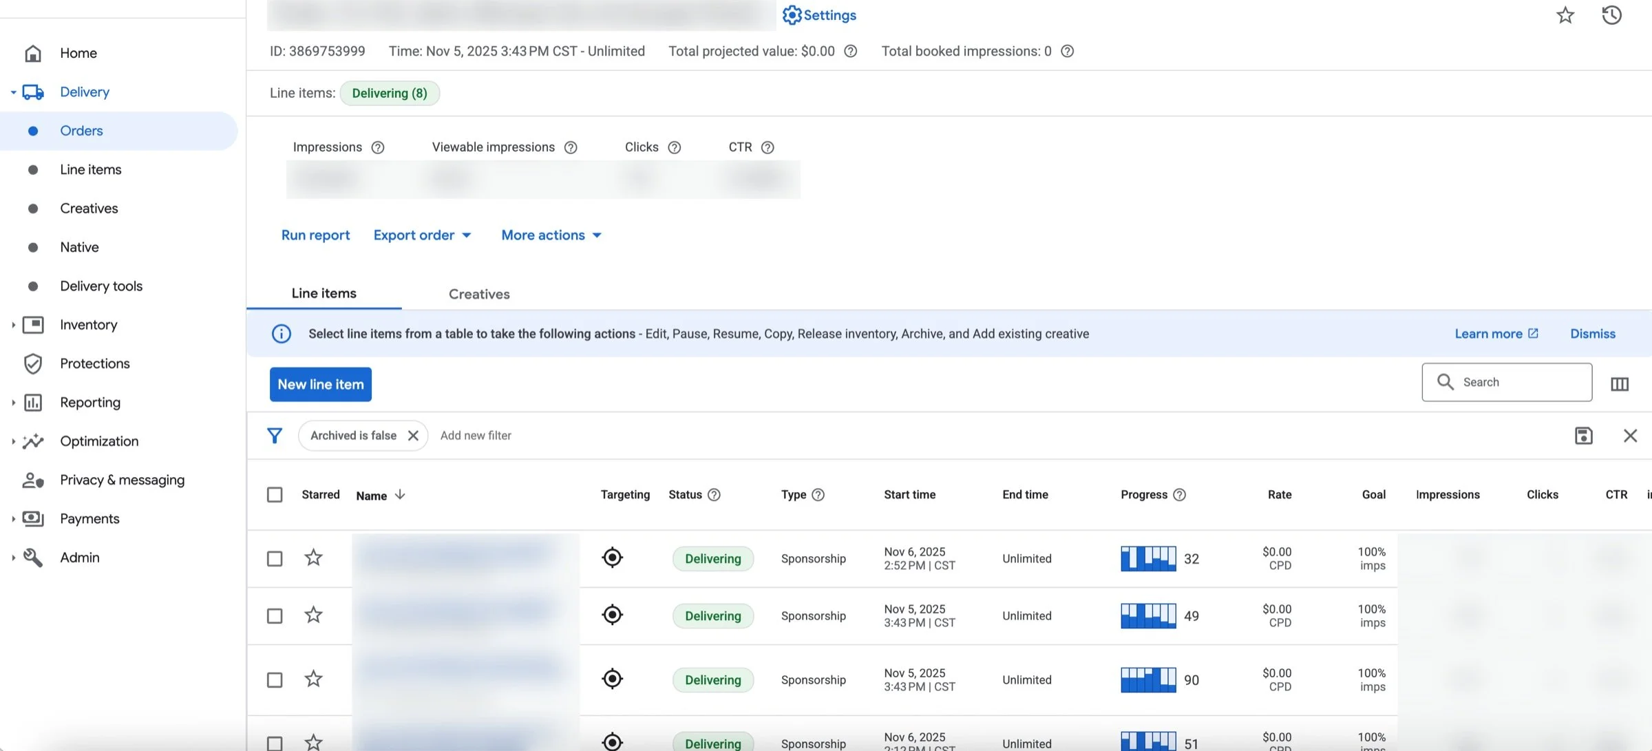Viewport: 1652px width, 751px height.
Task: Check the line item with progress 90
Action: [x=275, y=680]
